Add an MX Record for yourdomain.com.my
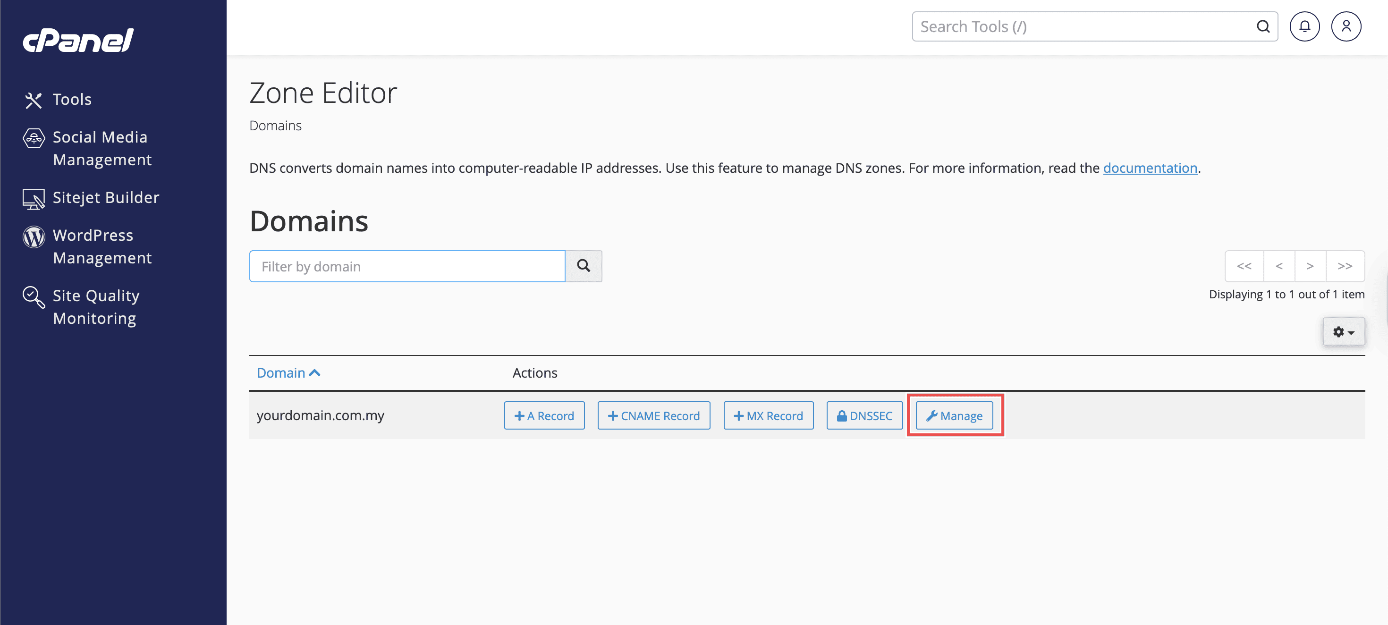Viewport: 1388px width, 625px height. tap(769, 415)
